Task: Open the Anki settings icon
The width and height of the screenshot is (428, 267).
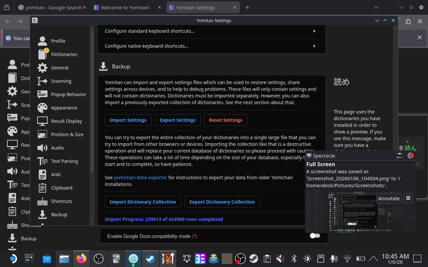Action: [42, 175]
